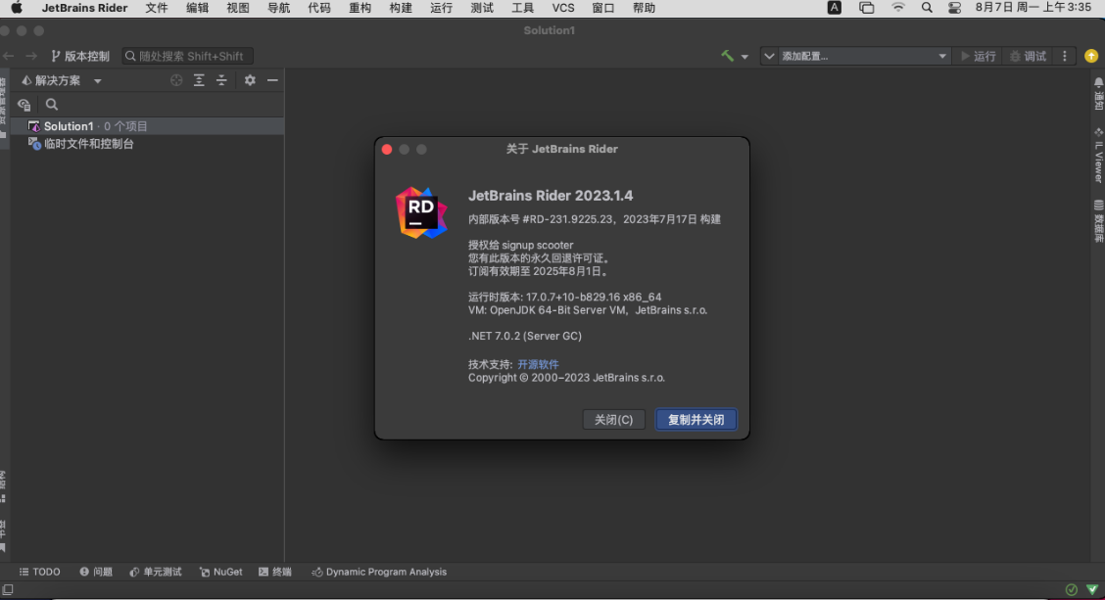Open the 编辑 menu
Screen dimensions: 1105x600
pos(197,8)
